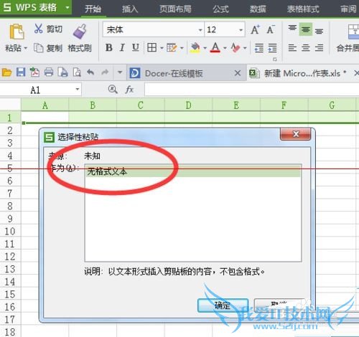Apply the red font color
This screenshot has height=337, width=359.
tap(215, 47)
